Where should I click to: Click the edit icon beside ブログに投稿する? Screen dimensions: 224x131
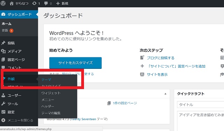coord(142,58)
